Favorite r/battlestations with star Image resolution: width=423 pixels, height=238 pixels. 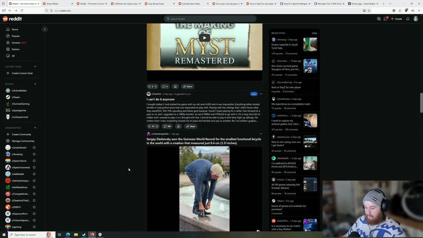coord(34,187)
